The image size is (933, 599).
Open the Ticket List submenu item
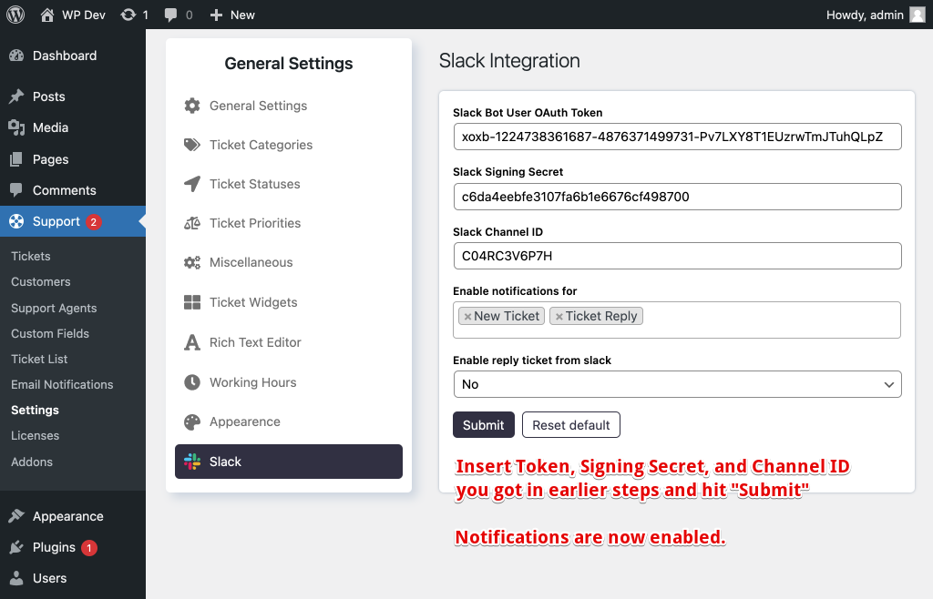click(39, 359)
